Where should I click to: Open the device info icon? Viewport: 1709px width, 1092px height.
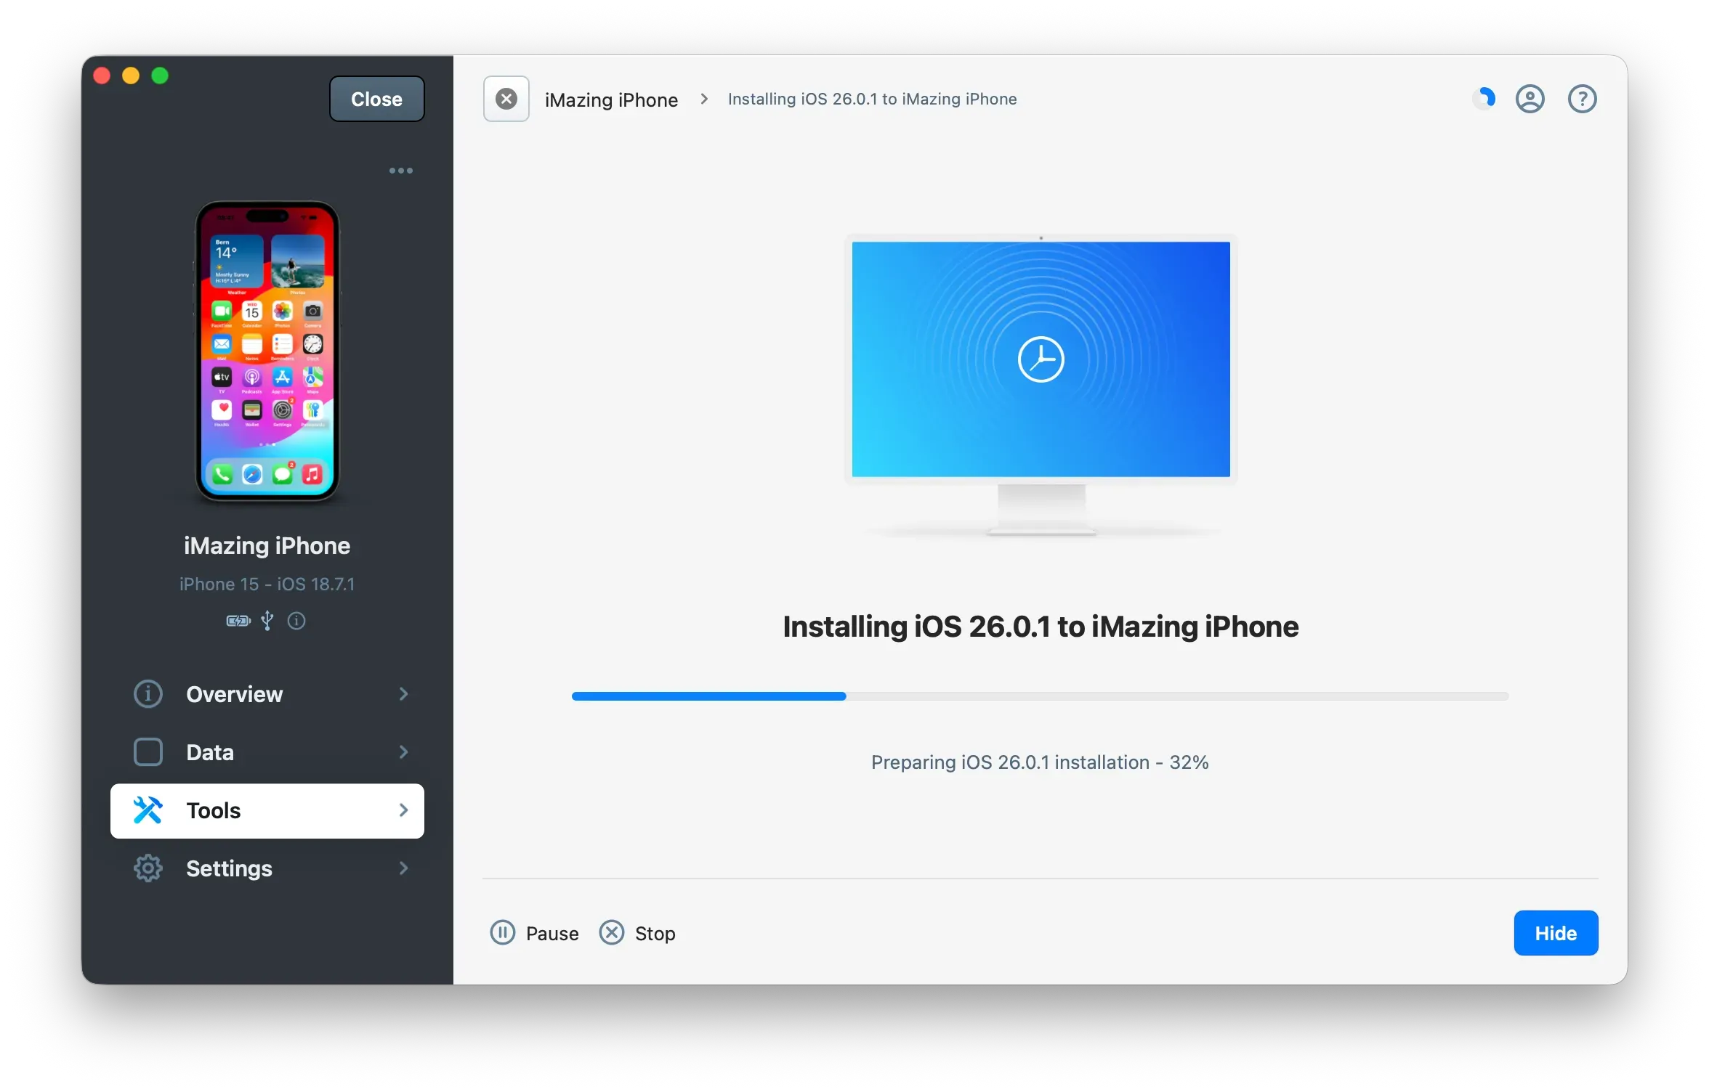pyautogui.click(x=296, y=622)
